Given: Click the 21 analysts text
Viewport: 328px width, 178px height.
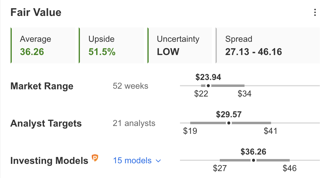Looking at the screenshot, I should point(134,123).
